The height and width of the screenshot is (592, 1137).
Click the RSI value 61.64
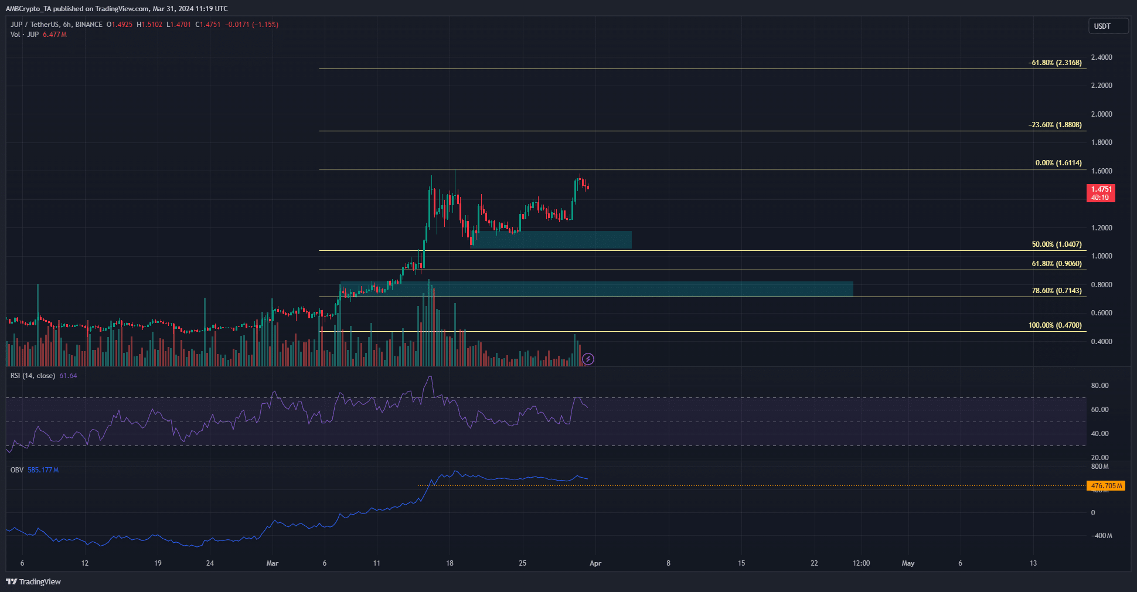point(68,376)
